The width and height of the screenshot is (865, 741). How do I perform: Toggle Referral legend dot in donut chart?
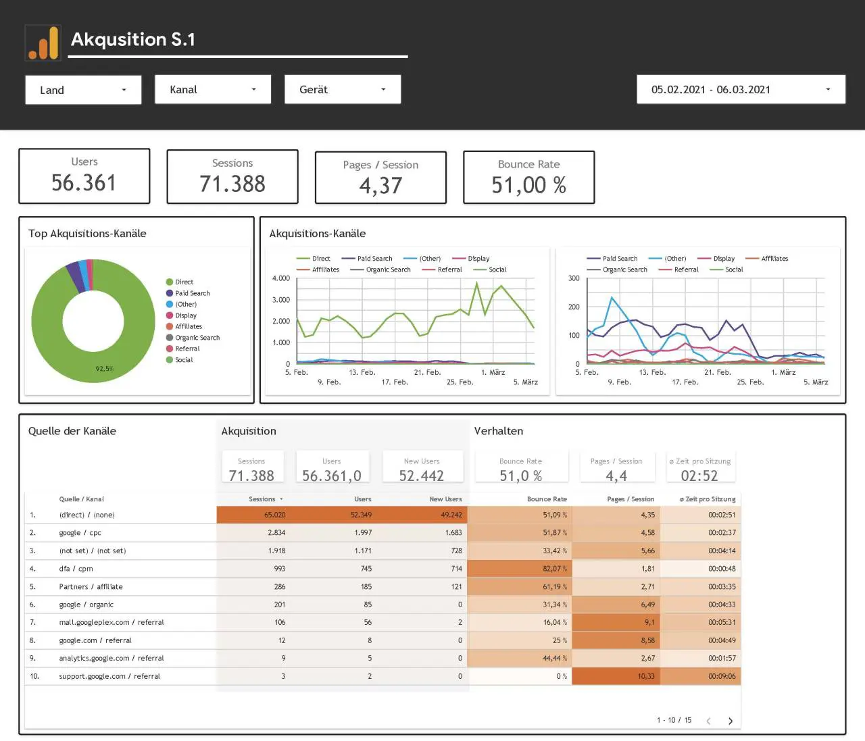point(170,349)
